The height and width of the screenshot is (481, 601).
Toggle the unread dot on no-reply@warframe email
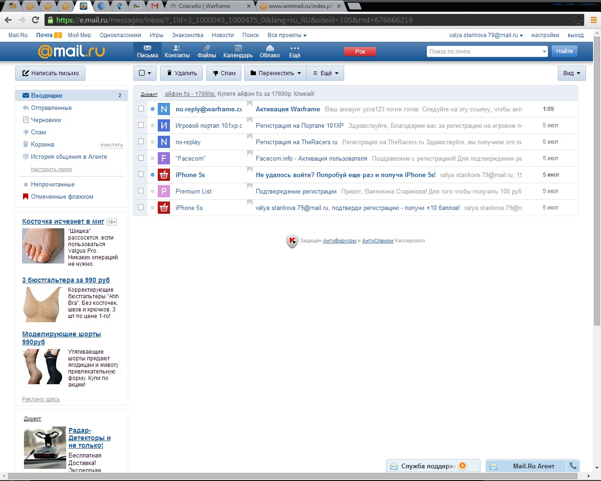tap(153, 109)
